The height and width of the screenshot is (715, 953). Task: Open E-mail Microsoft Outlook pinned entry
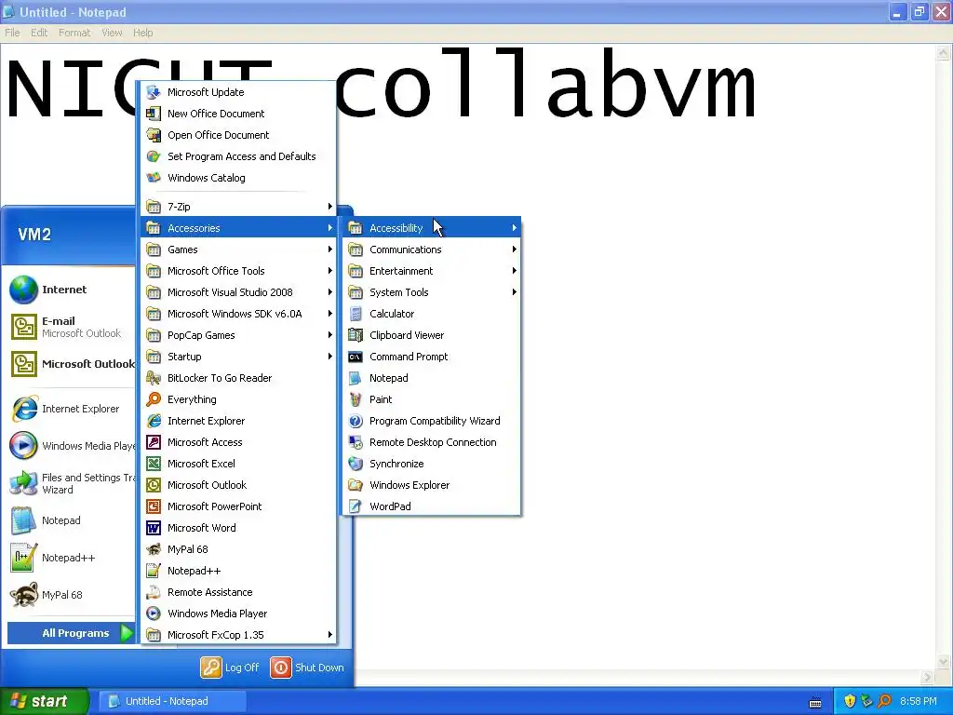pos(72,327)
